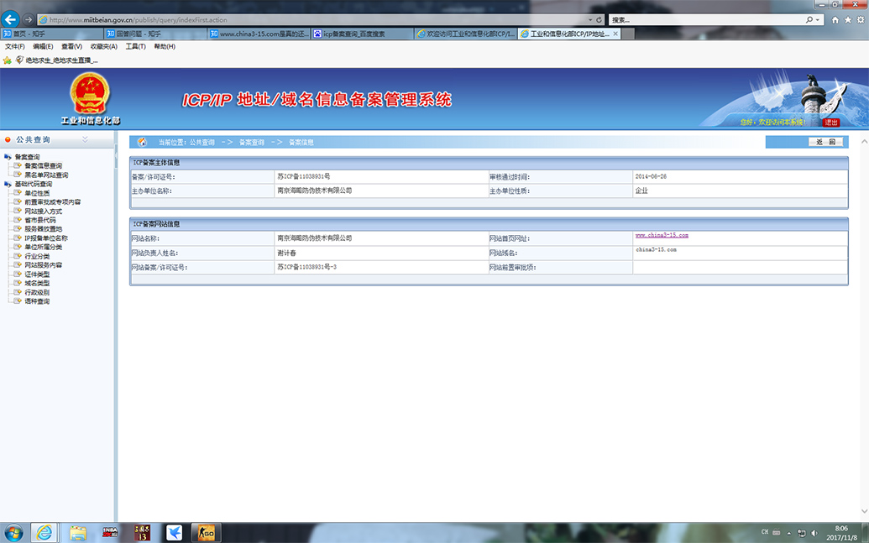This screenshot has height=543, width=869.
Task: Launch the CS:GO taskbar icon
Action: tap(207, 533)
